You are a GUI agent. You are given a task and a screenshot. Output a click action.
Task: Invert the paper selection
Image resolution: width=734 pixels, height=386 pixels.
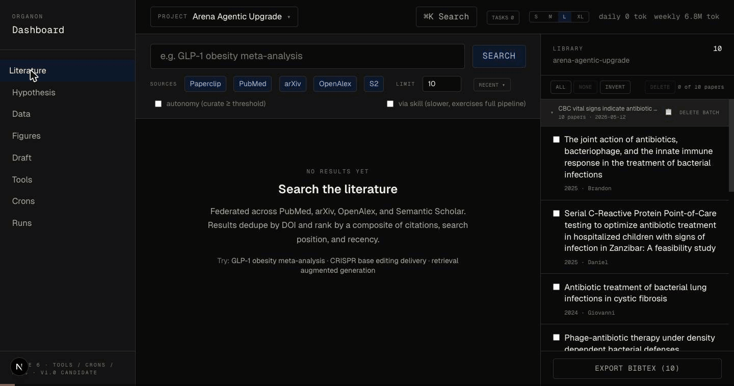615,87
